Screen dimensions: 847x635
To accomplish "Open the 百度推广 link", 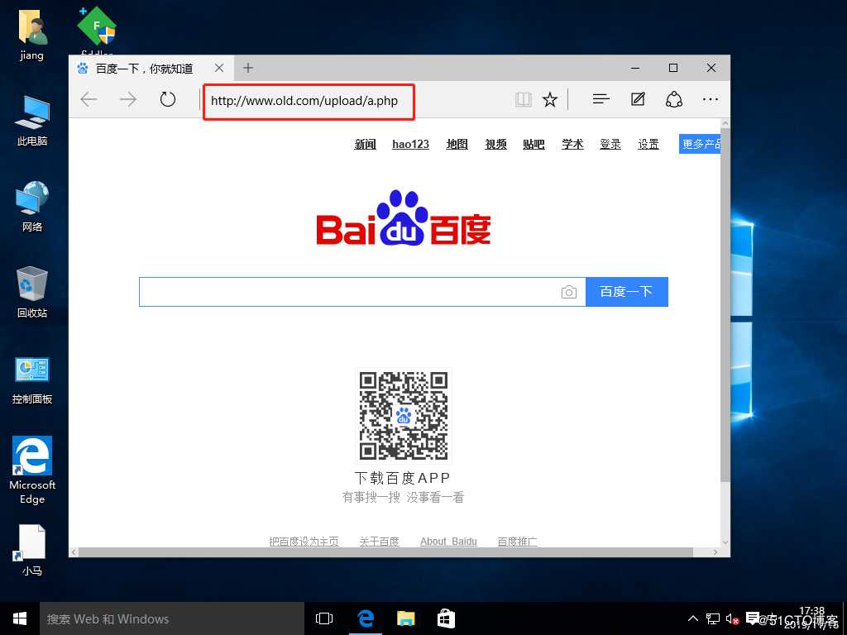I will (x=518, y=541).
